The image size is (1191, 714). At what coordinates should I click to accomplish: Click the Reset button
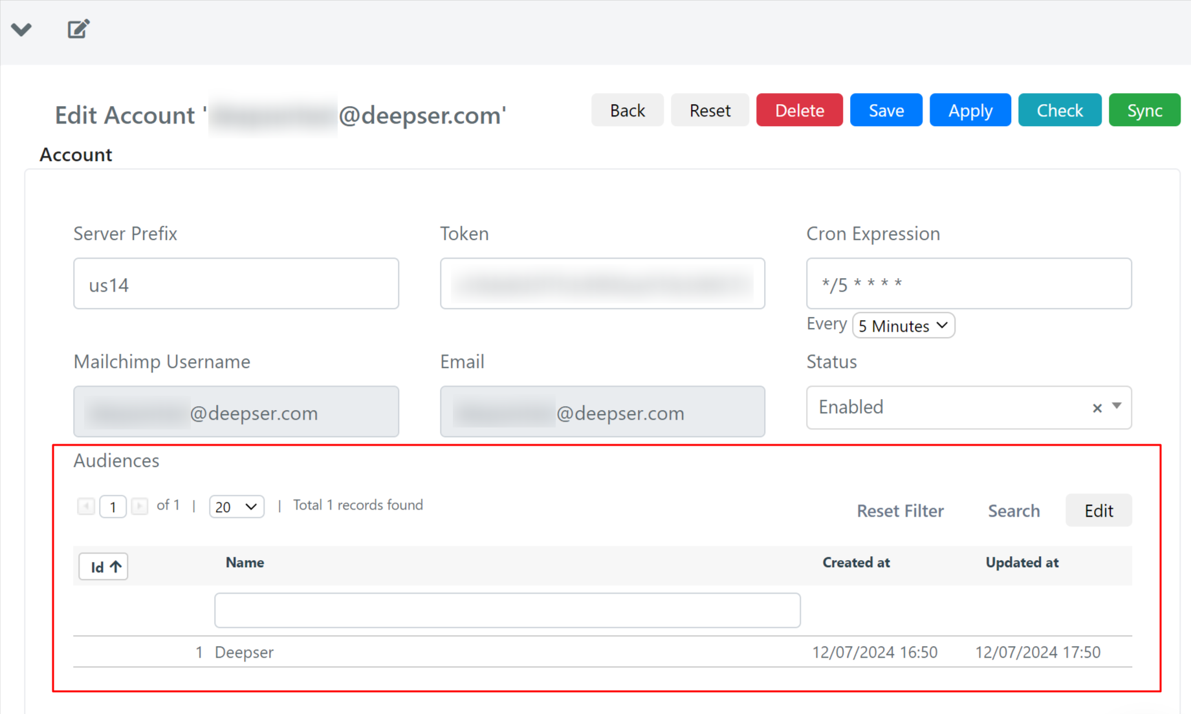tap(710, 110)
